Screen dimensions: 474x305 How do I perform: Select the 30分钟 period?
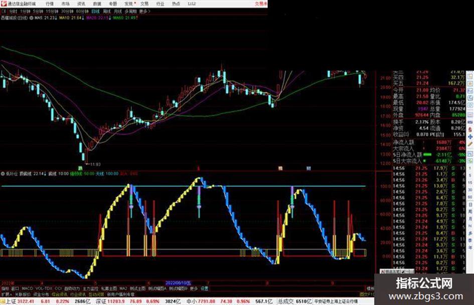tap(67, 11)
